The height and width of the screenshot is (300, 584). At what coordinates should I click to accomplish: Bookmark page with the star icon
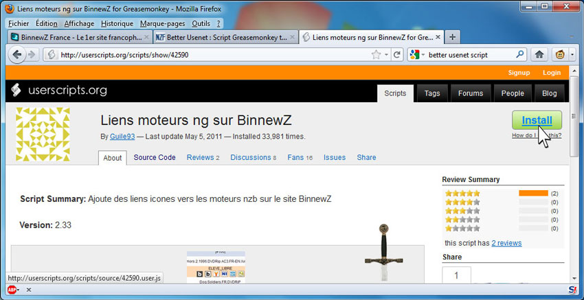click(377, 55)
